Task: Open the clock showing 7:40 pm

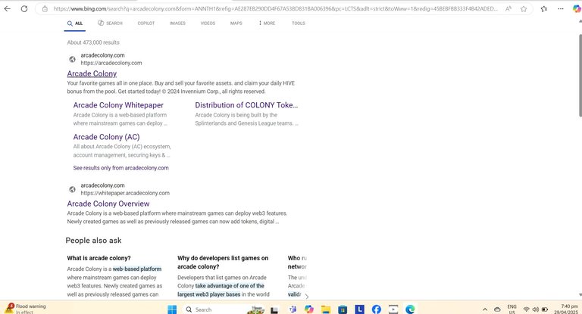Action: 566,309
